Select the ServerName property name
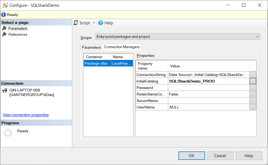Image resolution: width=268 pixels, height=165 pixels. tap(152, 101)
